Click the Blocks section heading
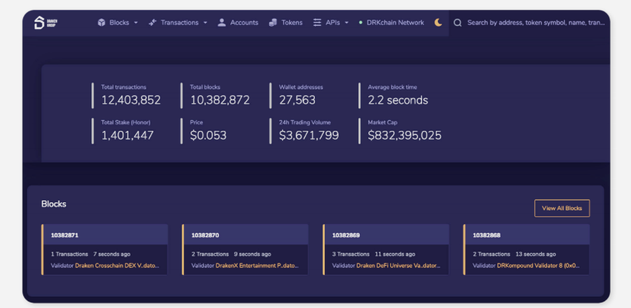The image size is (631, 308). [54, 204]
